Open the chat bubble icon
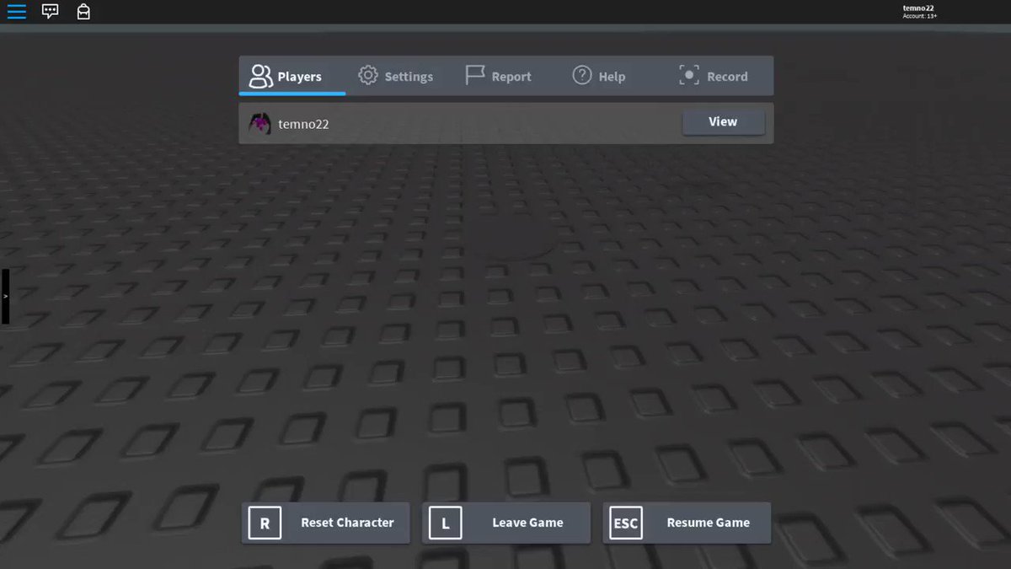 [x=51, y=12]
